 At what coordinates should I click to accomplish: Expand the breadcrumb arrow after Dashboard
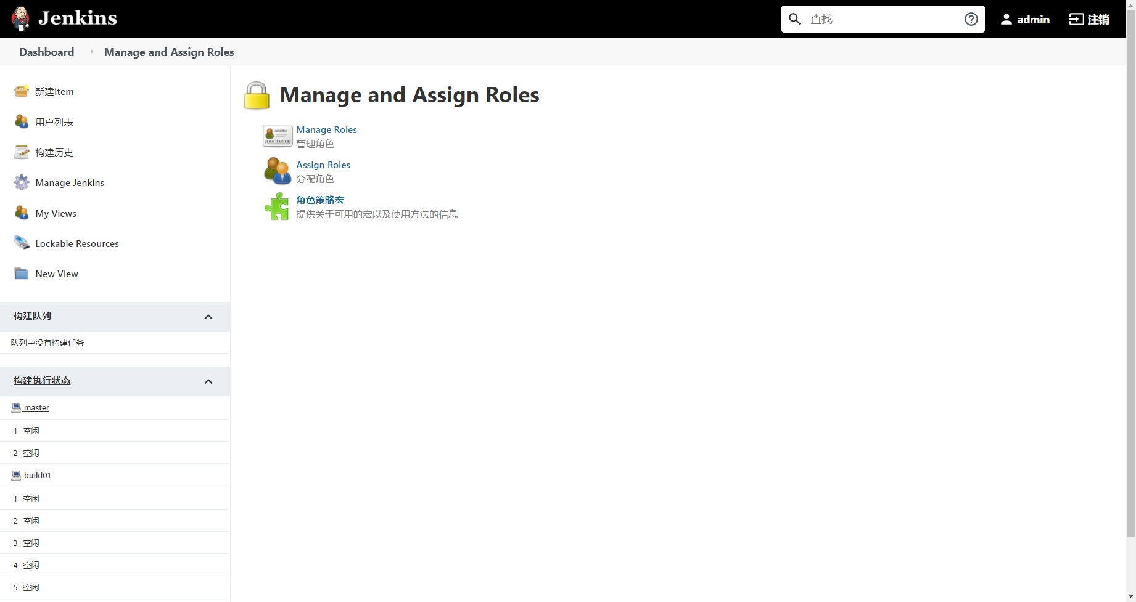[x=91, y=52]
